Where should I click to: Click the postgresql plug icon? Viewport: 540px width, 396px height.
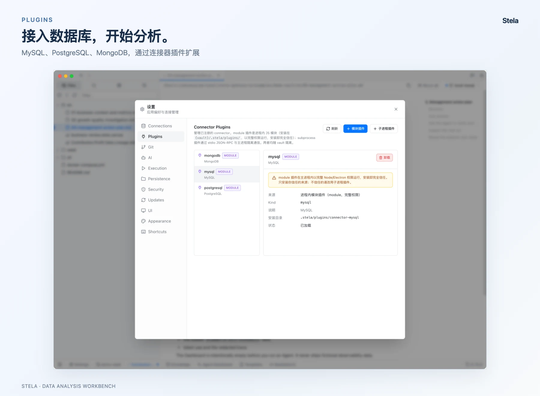point(200,188)
